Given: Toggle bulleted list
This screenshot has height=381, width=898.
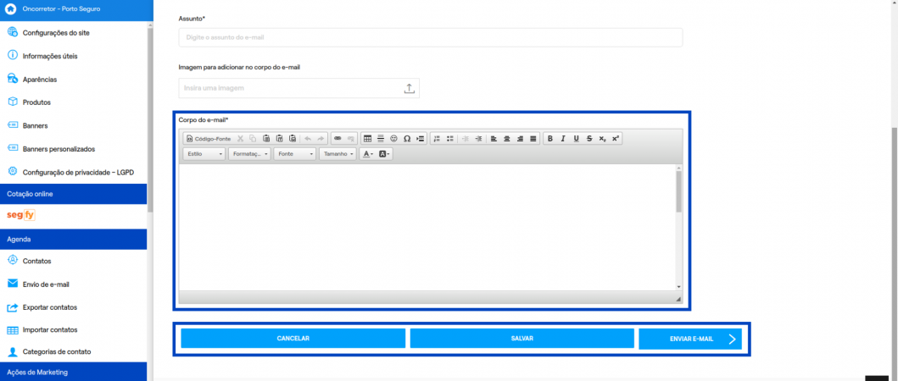Looking at the screenshot, I should pyautogui.click(x=450, y=139).
